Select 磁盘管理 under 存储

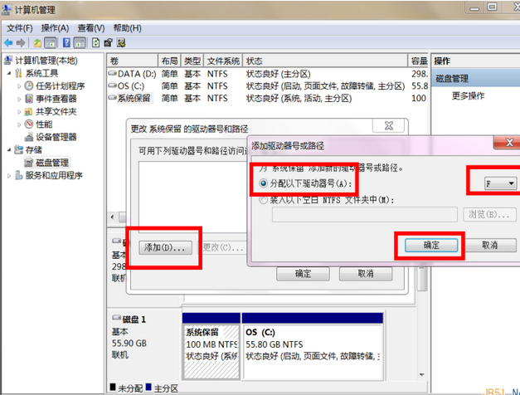coord(51,163)
